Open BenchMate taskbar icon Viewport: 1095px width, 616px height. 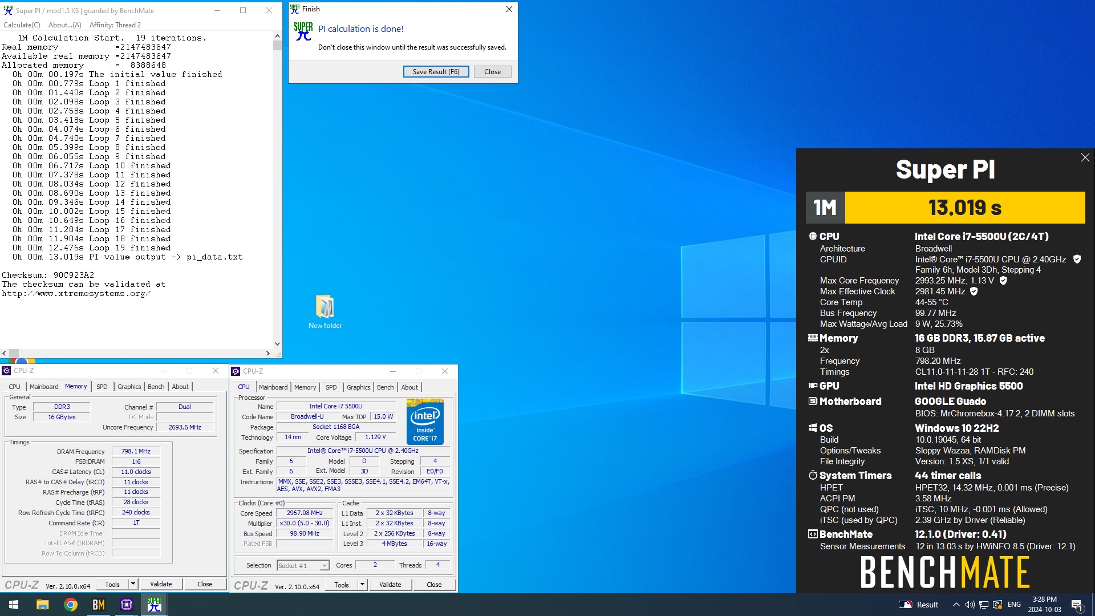(99, 605)
